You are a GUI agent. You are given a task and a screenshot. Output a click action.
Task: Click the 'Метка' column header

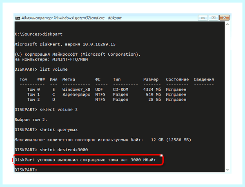[x=69, y=80]
